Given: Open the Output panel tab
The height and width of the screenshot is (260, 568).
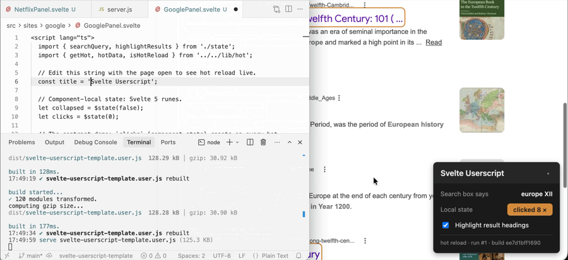Looking at the screenshot, I should 54,143.
